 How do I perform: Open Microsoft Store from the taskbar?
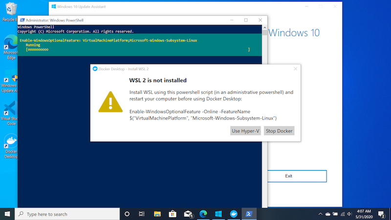point(173,214)
